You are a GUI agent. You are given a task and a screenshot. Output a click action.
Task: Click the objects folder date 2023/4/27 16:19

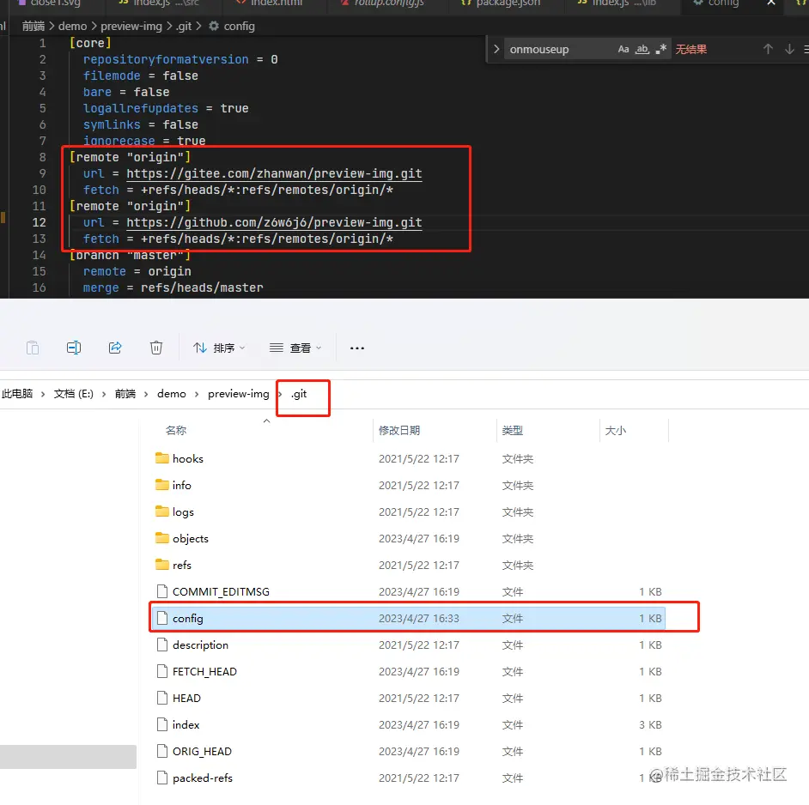click(419, 539)
